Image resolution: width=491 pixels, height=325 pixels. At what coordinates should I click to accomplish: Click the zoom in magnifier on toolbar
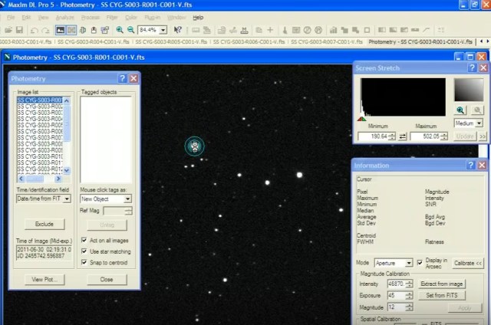(x=119, y=30)
